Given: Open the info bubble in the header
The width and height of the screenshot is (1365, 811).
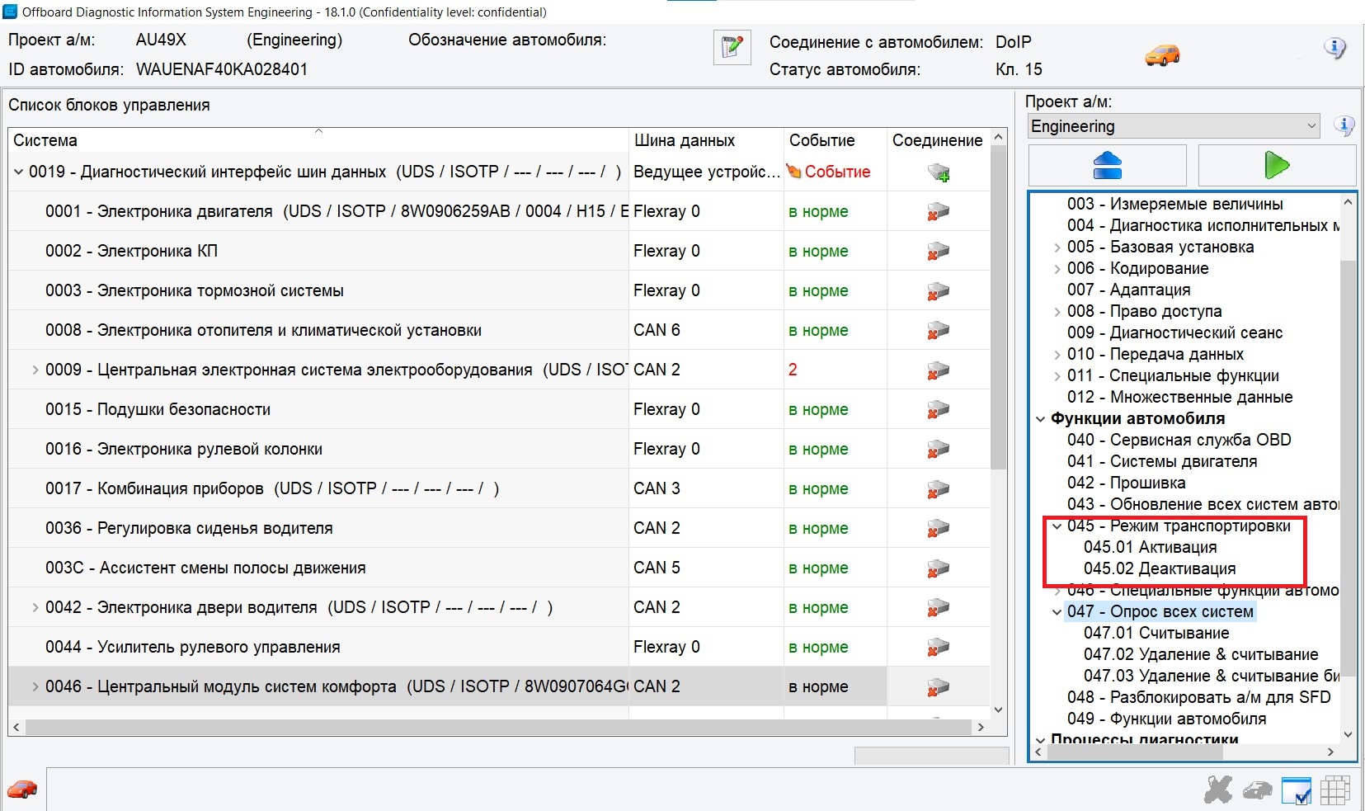Looking at the screenshot, I should point(1334,48).
